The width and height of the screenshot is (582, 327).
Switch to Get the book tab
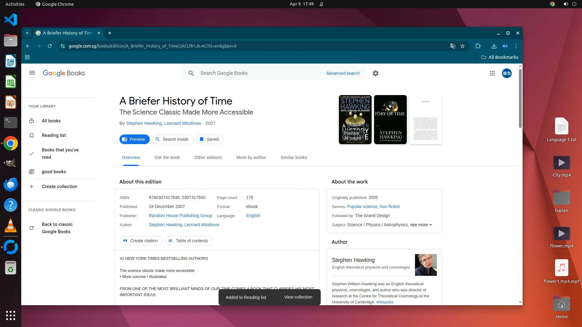click(x=167, y=157)
